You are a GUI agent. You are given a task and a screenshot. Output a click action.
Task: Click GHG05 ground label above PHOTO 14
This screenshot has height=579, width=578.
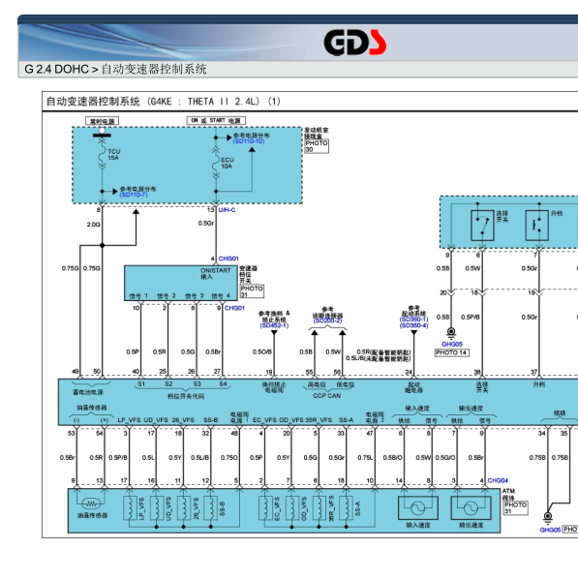pyautogui.click(x=452, y=344)
